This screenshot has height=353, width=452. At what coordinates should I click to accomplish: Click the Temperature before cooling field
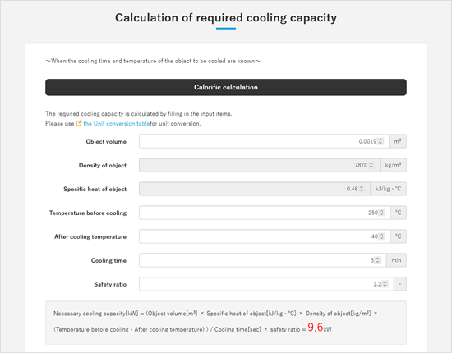pos(265,213)
